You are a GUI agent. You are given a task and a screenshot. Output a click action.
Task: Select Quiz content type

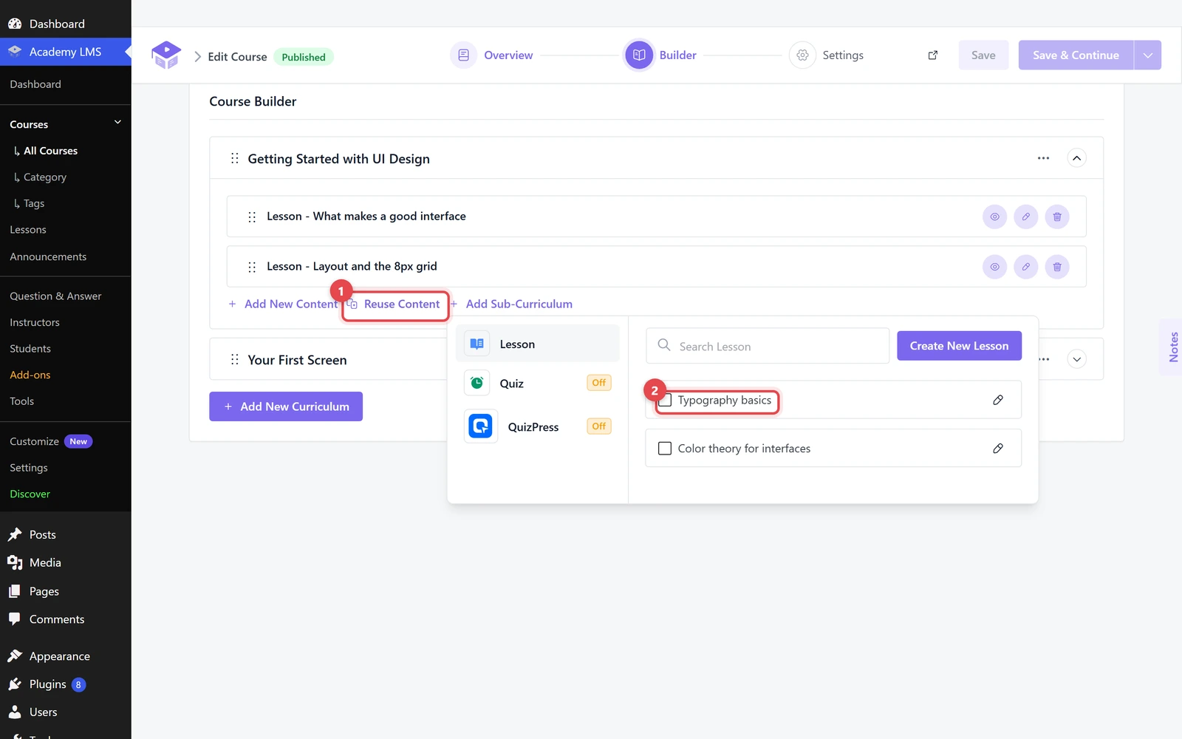tap(538, 383)
